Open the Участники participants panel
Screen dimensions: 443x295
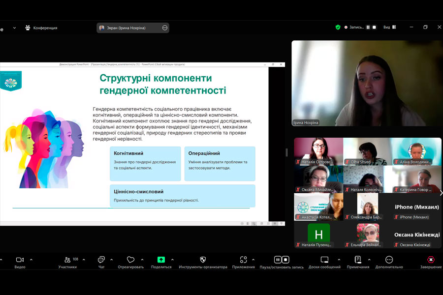pyautogui.click(x=67, y=260)
